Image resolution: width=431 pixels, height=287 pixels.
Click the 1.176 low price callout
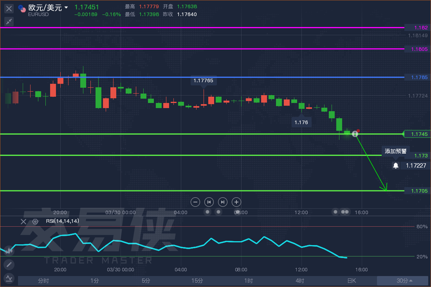(x=301, y=122)
